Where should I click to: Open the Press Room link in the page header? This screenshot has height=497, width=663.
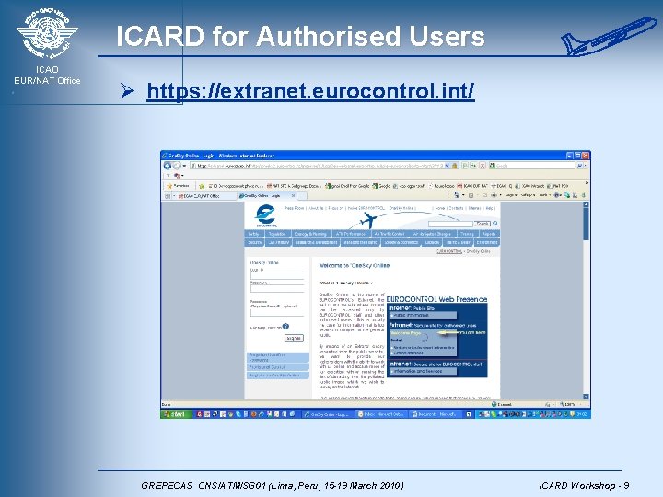[x=294, y=208]
